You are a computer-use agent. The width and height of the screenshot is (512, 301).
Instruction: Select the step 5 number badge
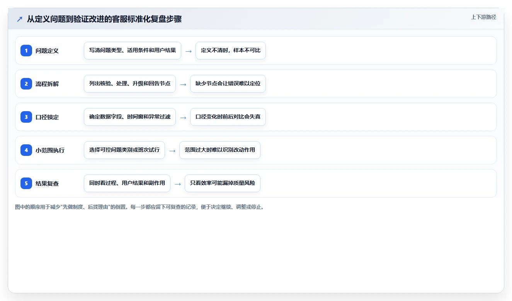pos(26,183)
